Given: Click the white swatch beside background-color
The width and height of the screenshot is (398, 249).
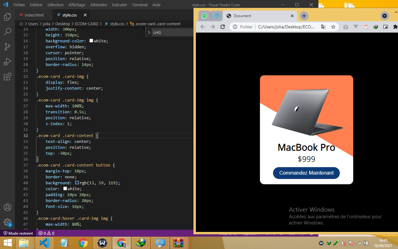Looking at the screenshot, I should point(91,41).
